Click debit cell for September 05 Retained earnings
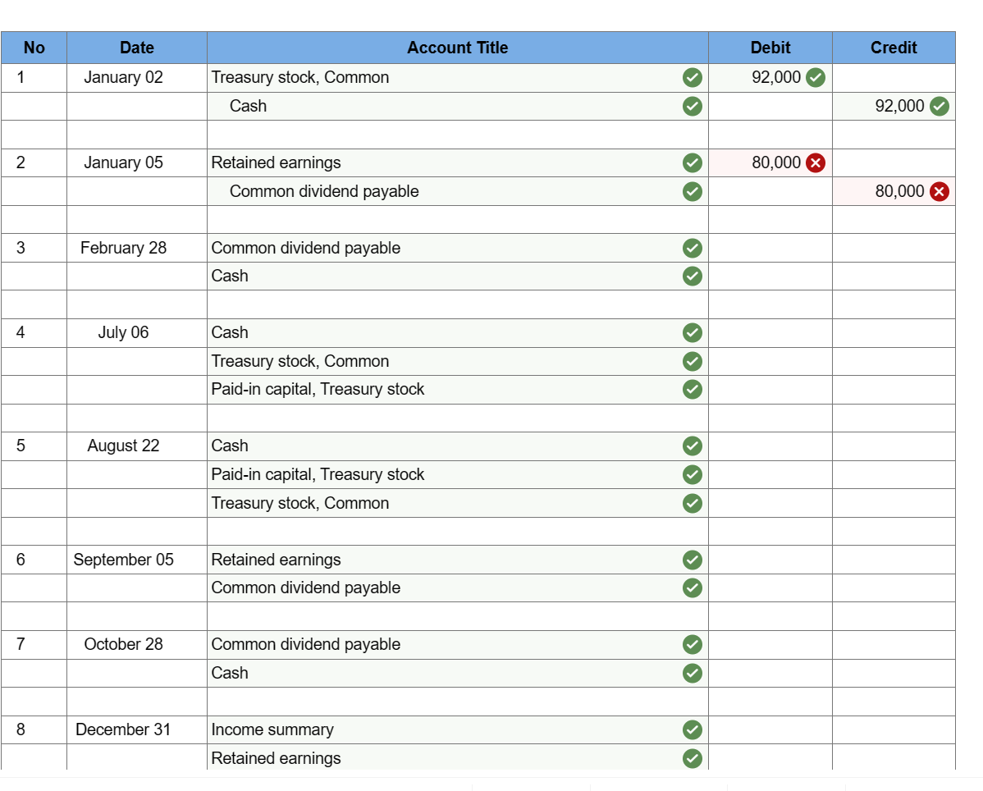This screenshot has width=983, height=791. (x=770, y=560)
